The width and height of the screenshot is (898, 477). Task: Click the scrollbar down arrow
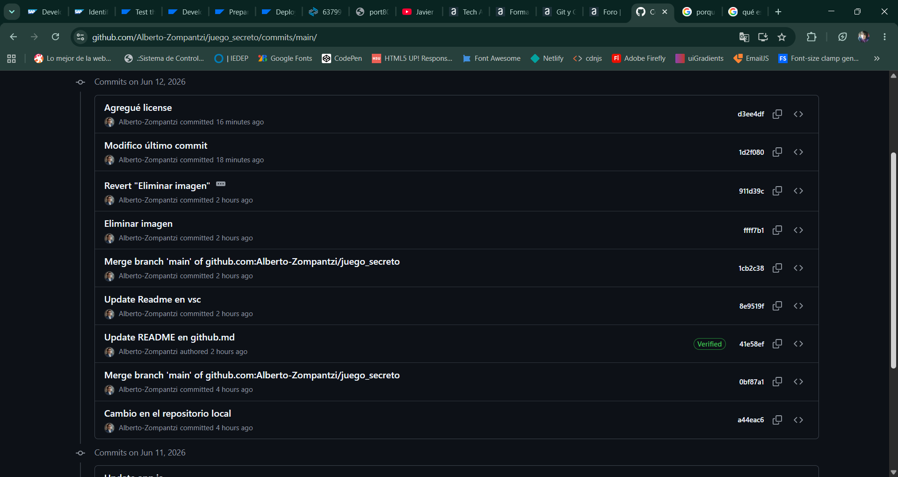893,472
